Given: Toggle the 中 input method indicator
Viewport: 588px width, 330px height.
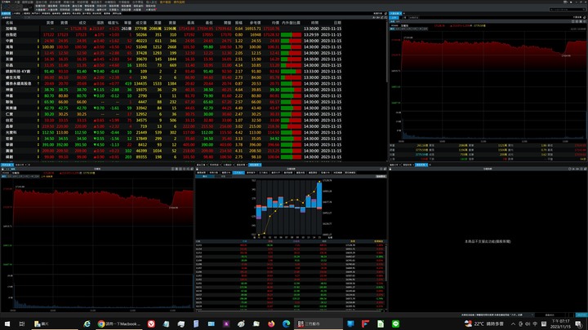Looking at the screenshot, I should pos(535,324).
